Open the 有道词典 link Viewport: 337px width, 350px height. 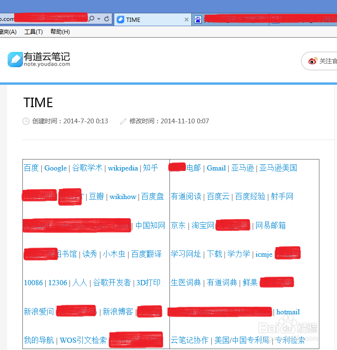[222, 282]
